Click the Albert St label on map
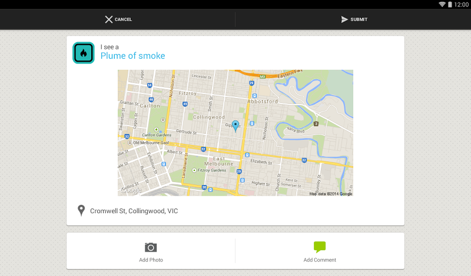Image resolution: width=471 pixels, height=276 pixels. pyautogui.click(x=174, y=152)
